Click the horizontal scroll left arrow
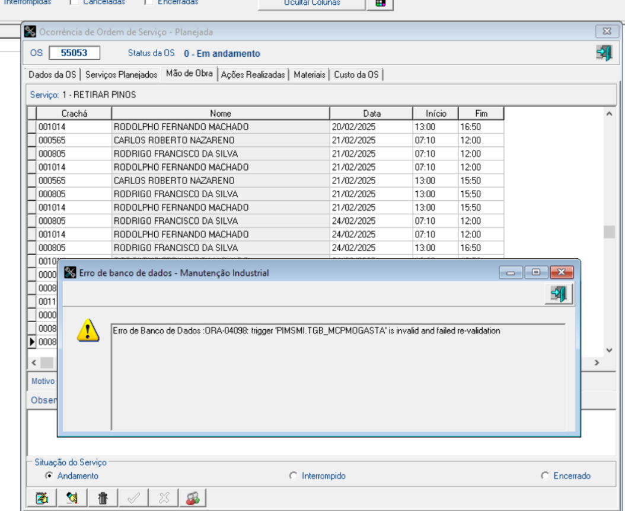This screenshot has height=511, width=625. (x=34, y=362)
